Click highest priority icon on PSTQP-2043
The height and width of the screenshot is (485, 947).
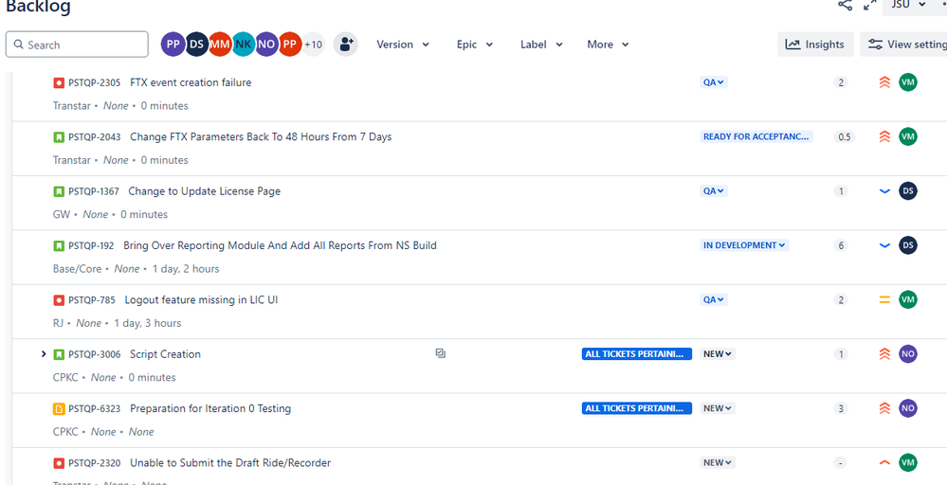(x=884, y=137)
